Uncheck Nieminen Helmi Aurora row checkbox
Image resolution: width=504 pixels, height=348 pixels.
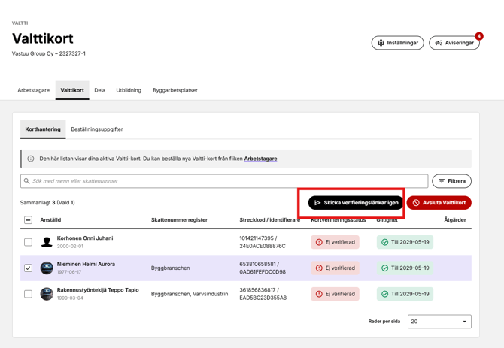tap(29, 268)
